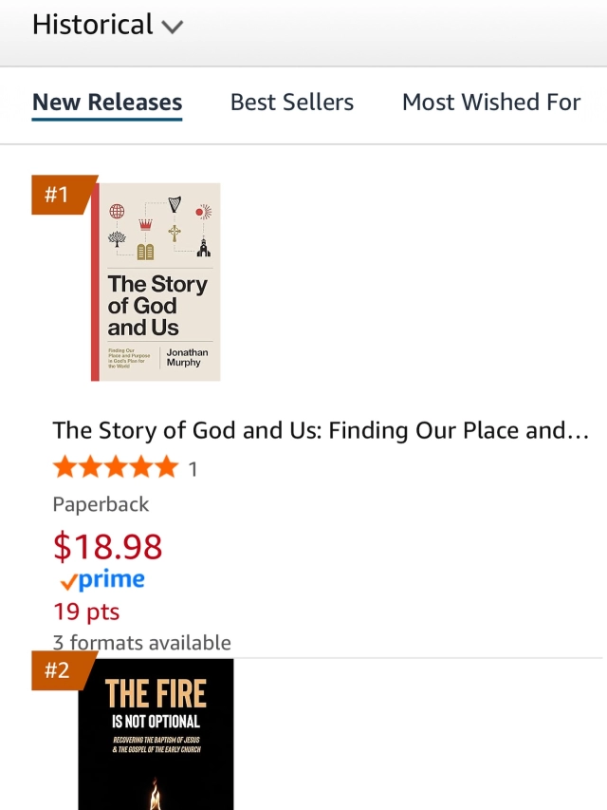Screen dimensions: 607x810
Task: Click the third orange rating star
Action: click(x=116, y=467)
